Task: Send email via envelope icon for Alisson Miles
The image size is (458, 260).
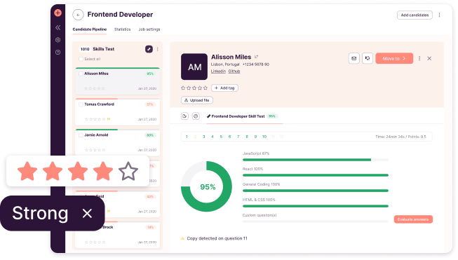Action: click(354, 58)
